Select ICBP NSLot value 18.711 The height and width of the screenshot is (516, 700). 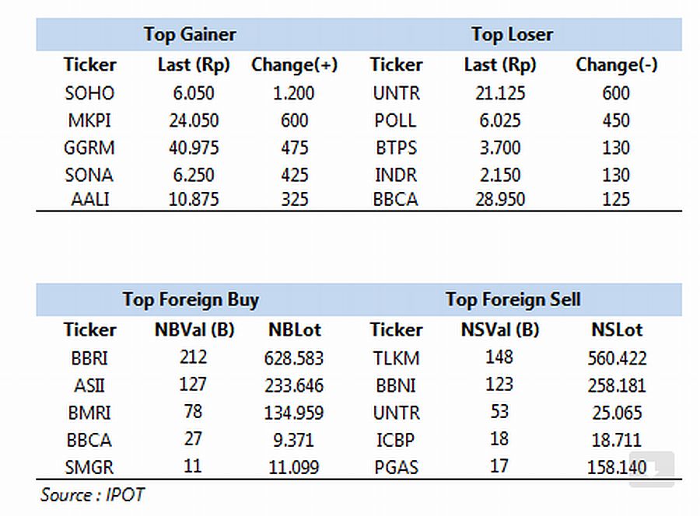617,440
